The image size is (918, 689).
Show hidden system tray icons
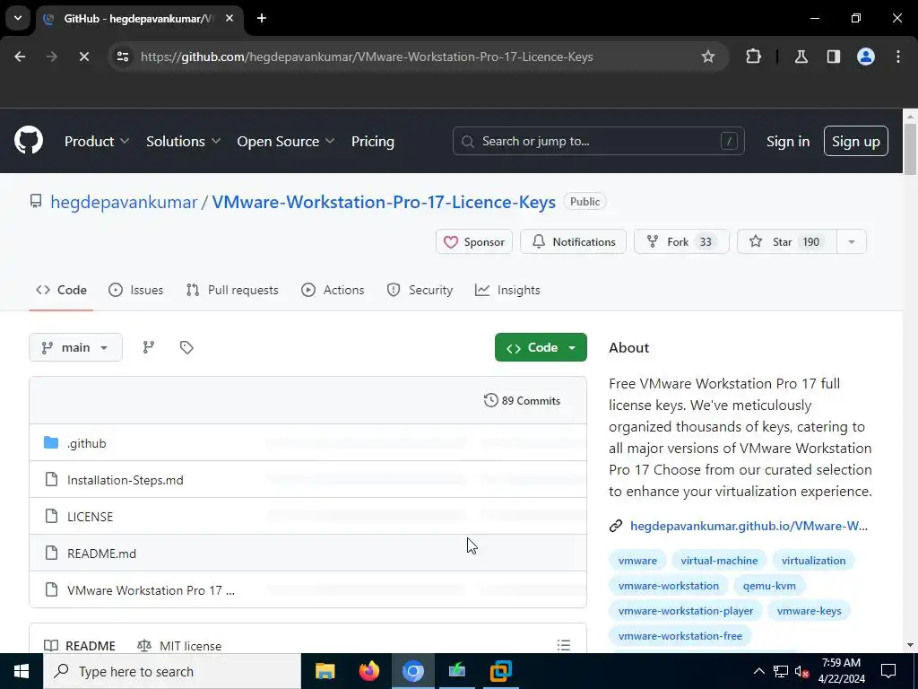tap(758, 671)
